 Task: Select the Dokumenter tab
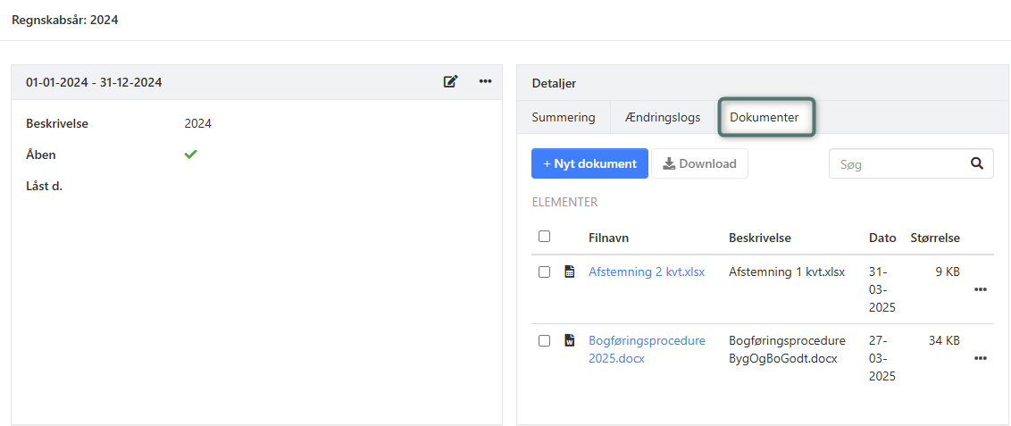765,117
